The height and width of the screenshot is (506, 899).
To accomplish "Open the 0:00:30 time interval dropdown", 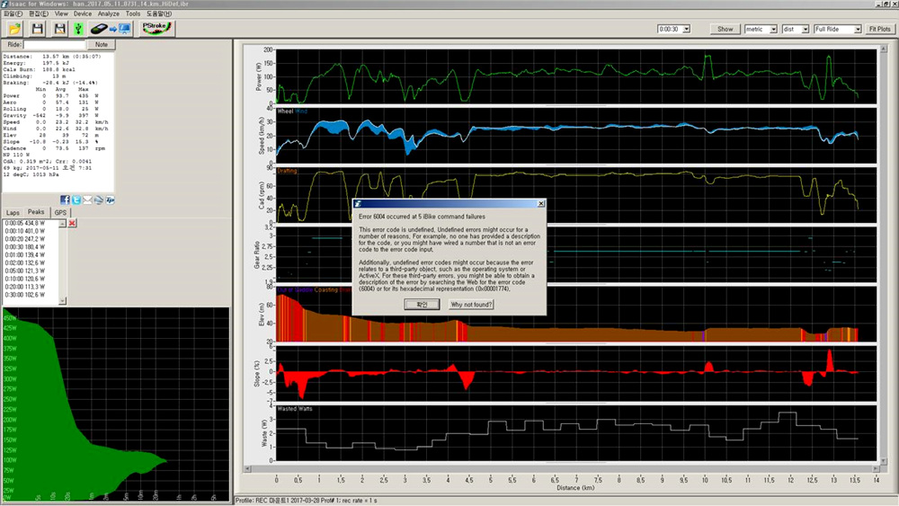I will tap(686, 29).
